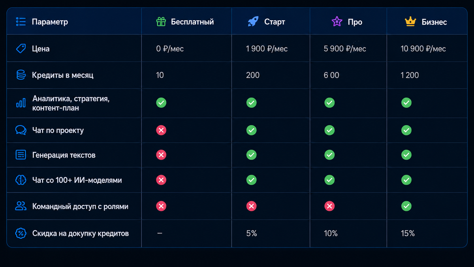Click the price tag icon beside Цена
The image size is (474, 267).
coord(21,49)
